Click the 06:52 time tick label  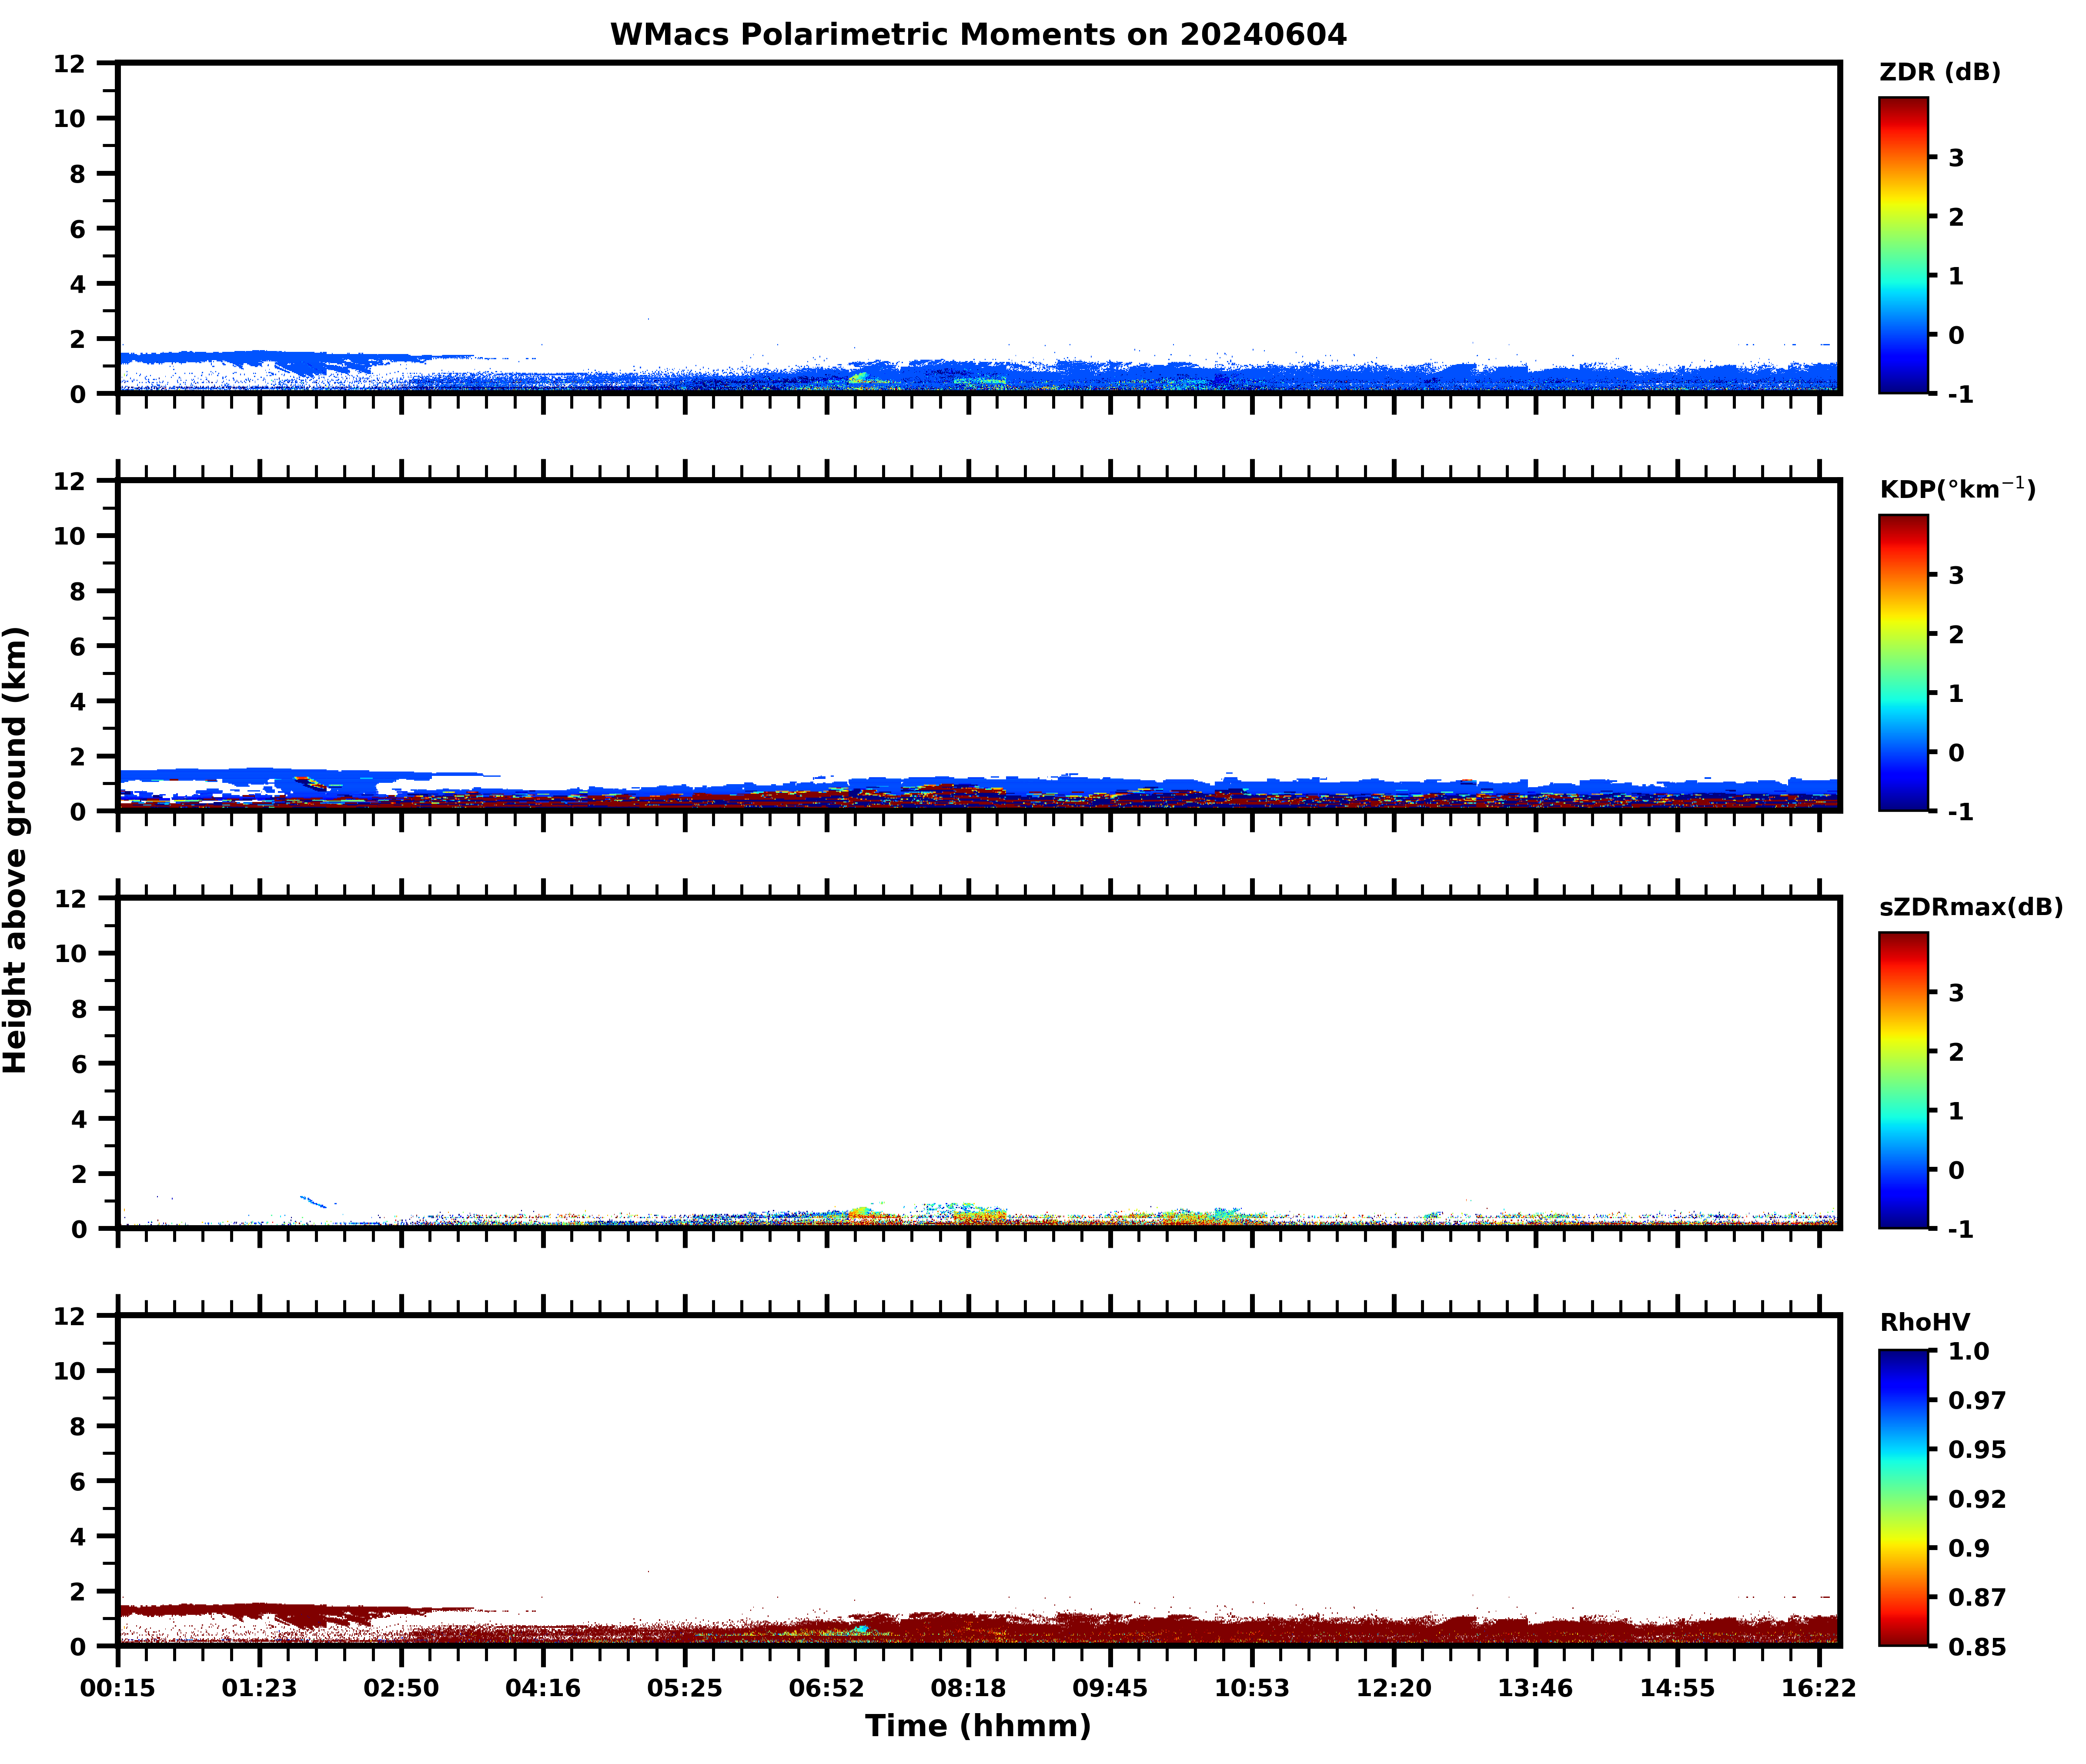click(x=826, y=1688)
